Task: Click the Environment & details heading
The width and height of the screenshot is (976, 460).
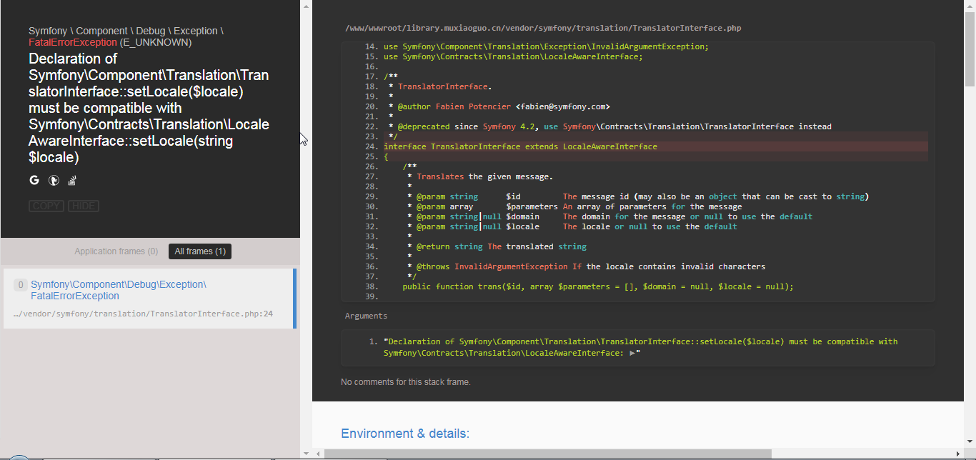Action: (x=405, y=434)
